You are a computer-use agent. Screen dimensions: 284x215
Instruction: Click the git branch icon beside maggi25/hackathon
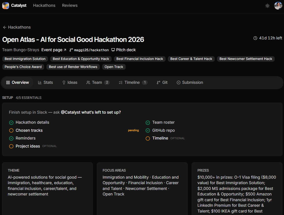(71, 50)
